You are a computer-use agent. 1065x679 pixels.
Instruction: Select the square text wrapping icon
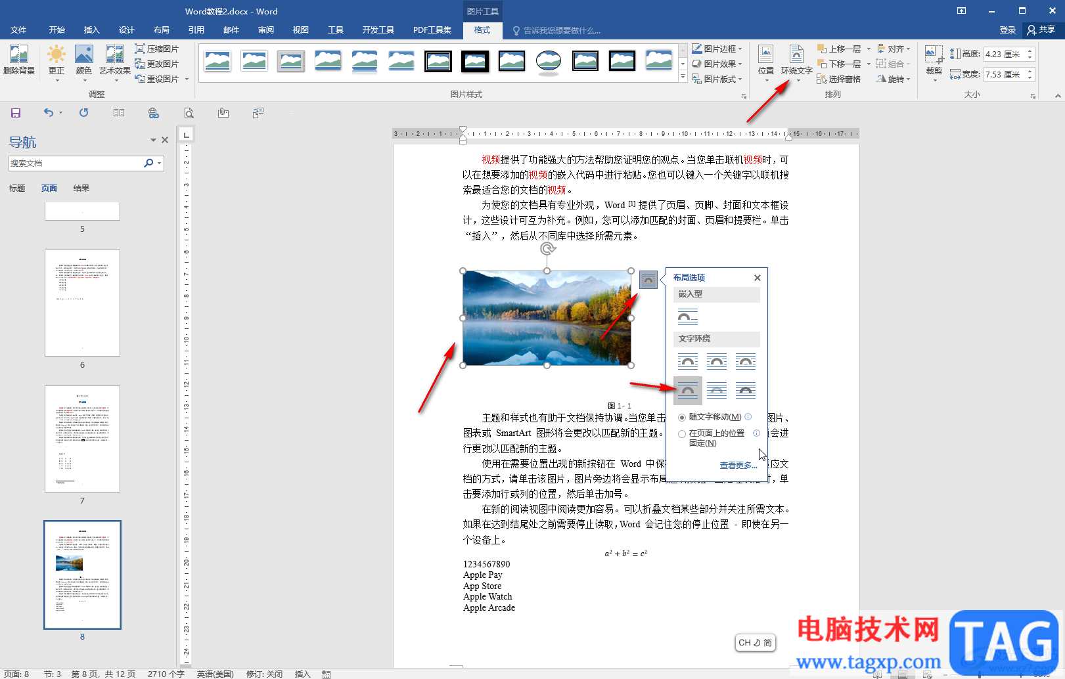pos(688,361)
